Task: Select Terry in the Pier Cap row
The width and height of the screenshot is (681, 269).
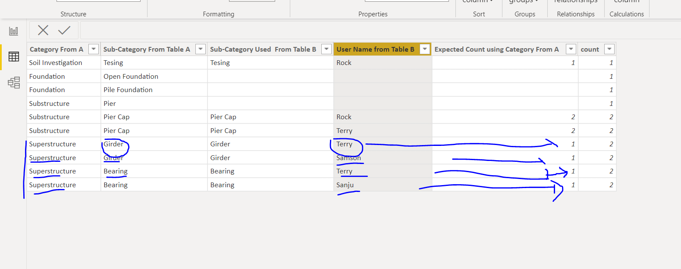Action: pos(383,130)
